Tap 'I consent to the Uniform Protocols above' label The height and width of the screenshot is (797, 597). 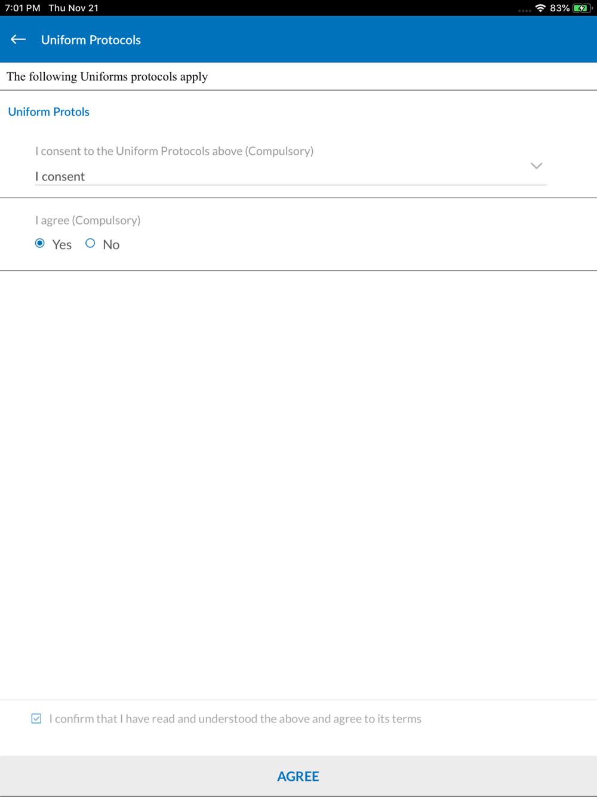(174, 151)
